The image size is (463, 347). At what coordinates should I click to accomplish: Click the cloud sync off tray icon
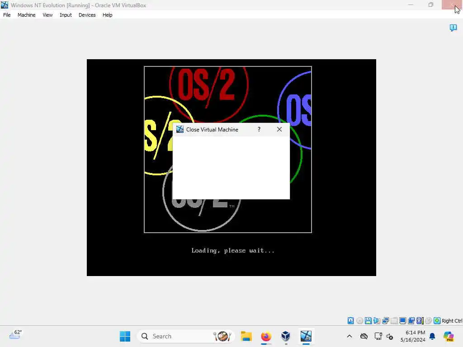(x=364, y=336)
